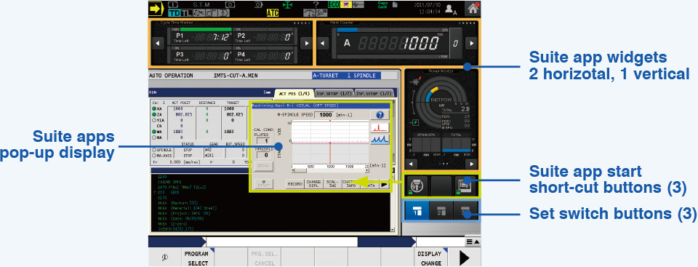Viewport: 698px width, 267px height.
Task: Click the inspection magnifier function key icon
Action: [x=165, y=258]
